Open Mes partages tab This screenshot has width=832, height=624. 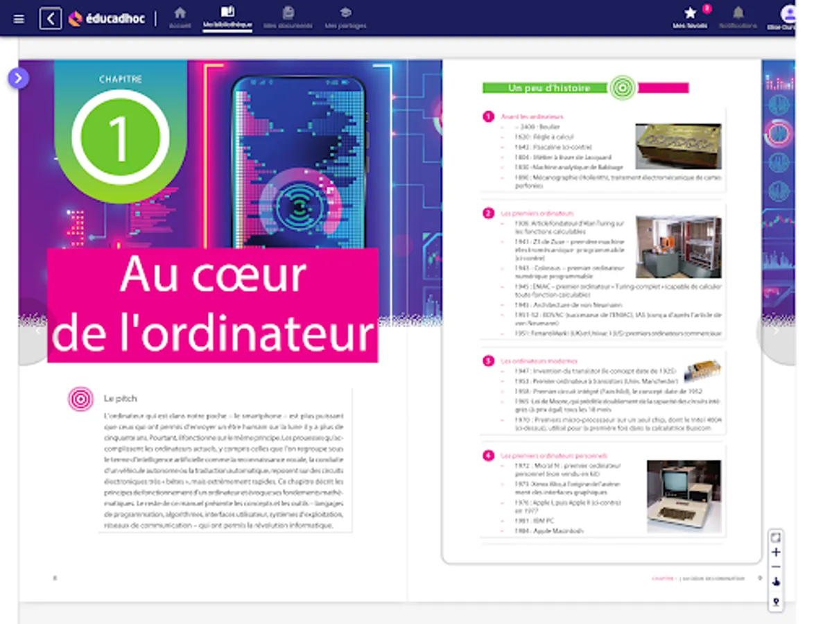[345, 18]
